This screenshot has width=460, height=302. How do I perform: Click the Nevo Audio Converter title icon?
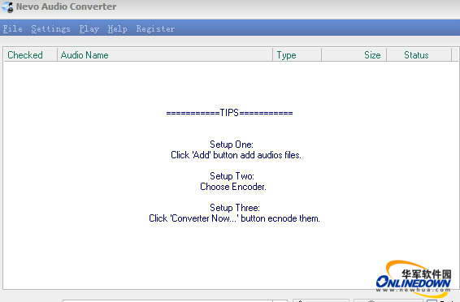(x=7, y=6)
